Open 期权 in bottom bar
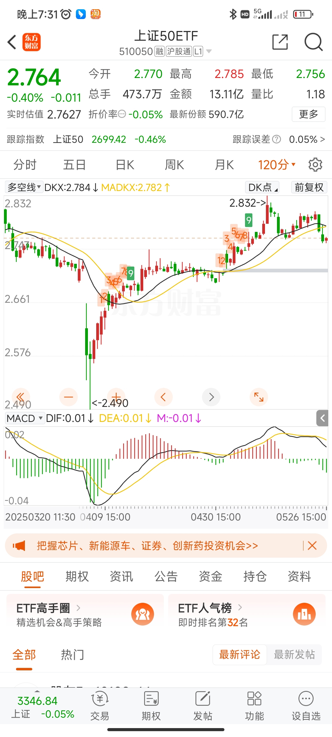The width and height of the screenshot is (332, 737). [x=151, y=706]
